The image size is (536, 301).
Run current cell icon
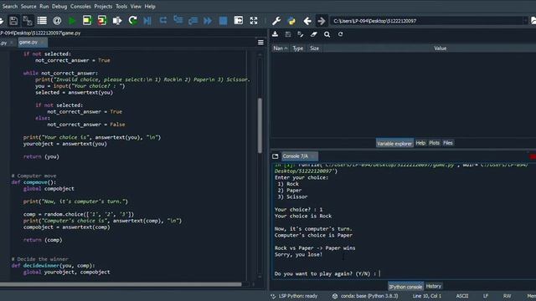pos(87,21)
